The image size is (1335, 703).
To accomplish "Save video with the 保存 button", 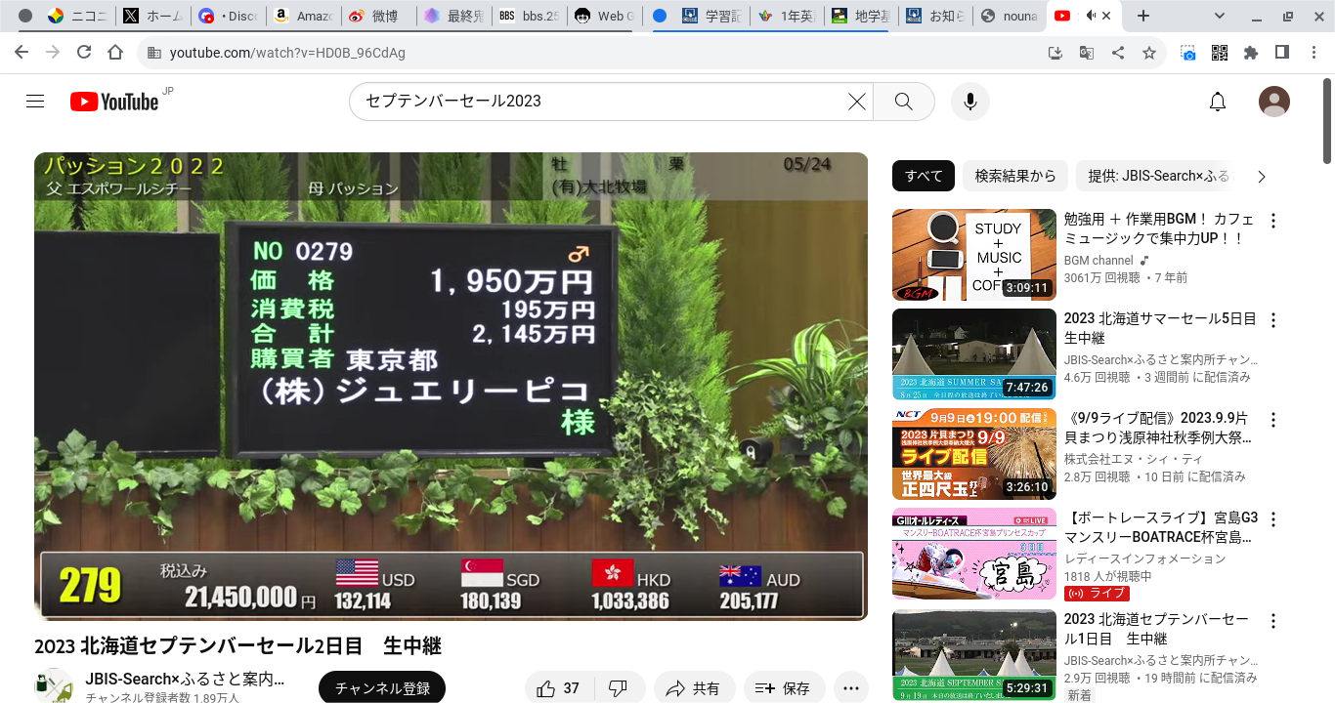I will [x=784, y=688].
